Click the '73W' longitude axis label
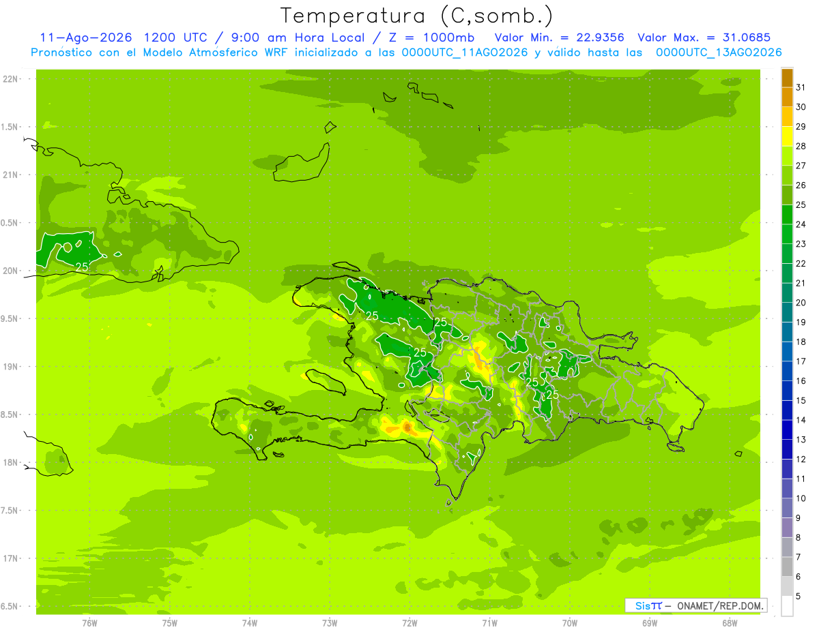The width and height of the screenshot is (819, 632). coord(330,622)
